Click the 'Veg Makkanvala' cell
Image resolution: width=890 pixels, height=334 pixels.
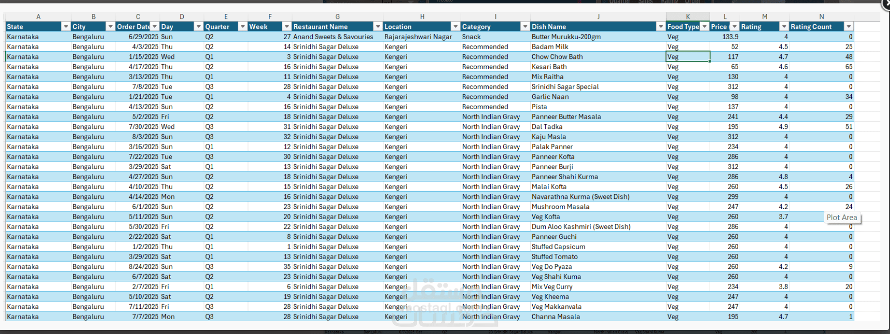[x=598, y=306]
